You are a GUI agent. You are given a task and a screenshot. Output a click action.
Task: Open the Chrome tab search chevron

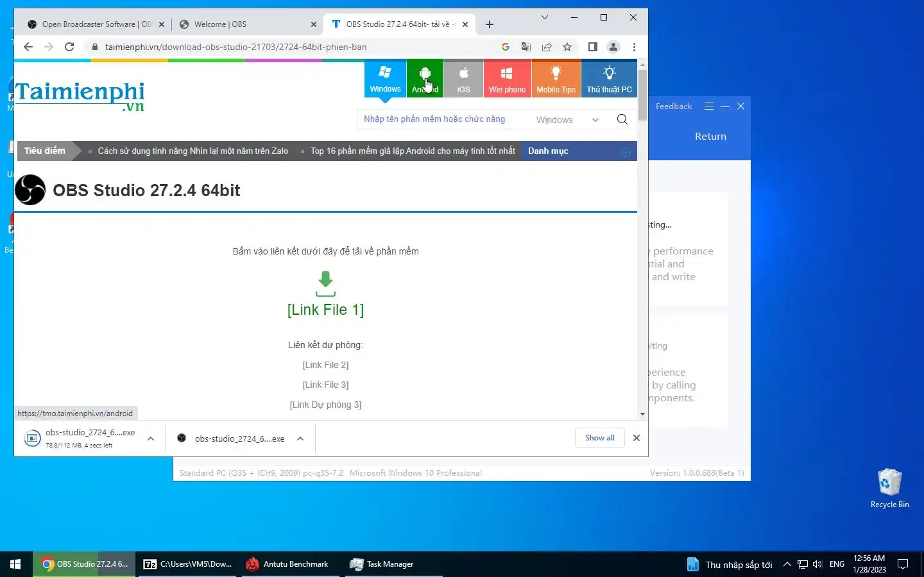pyautogui.click(x=545, y=17)
